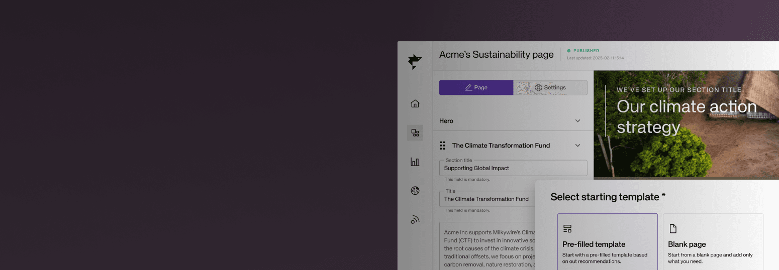Click the Section title input field

coord(513,168)
